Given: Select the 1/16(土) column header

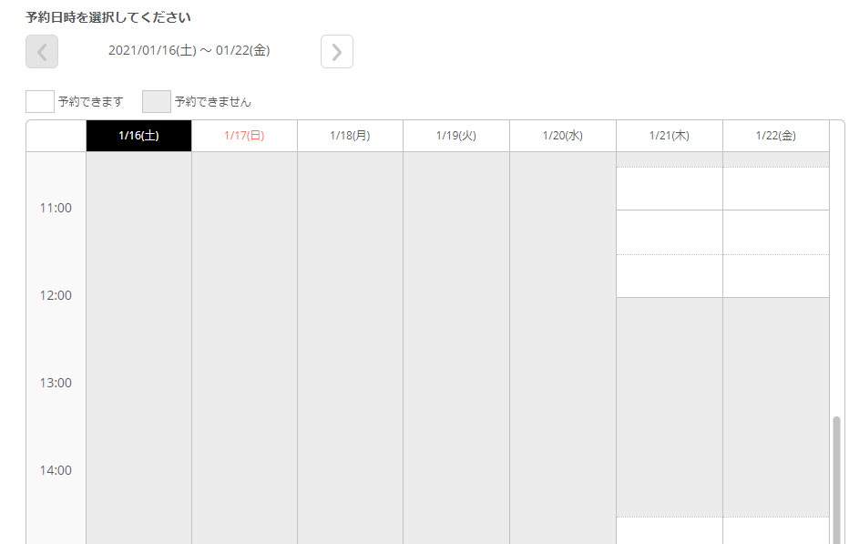Looking at the screenshot, I should [138, 136].
